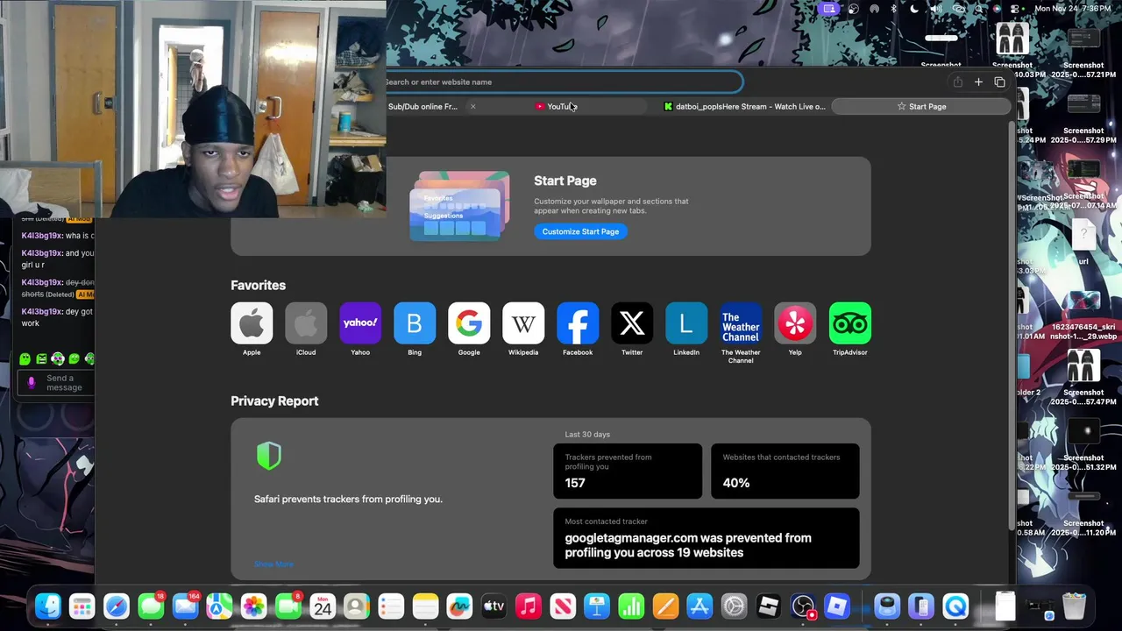1122x631 pixels.
Task: Click the googletagmanager.com most contacted tracker card
Action: (x=706, y=538)
